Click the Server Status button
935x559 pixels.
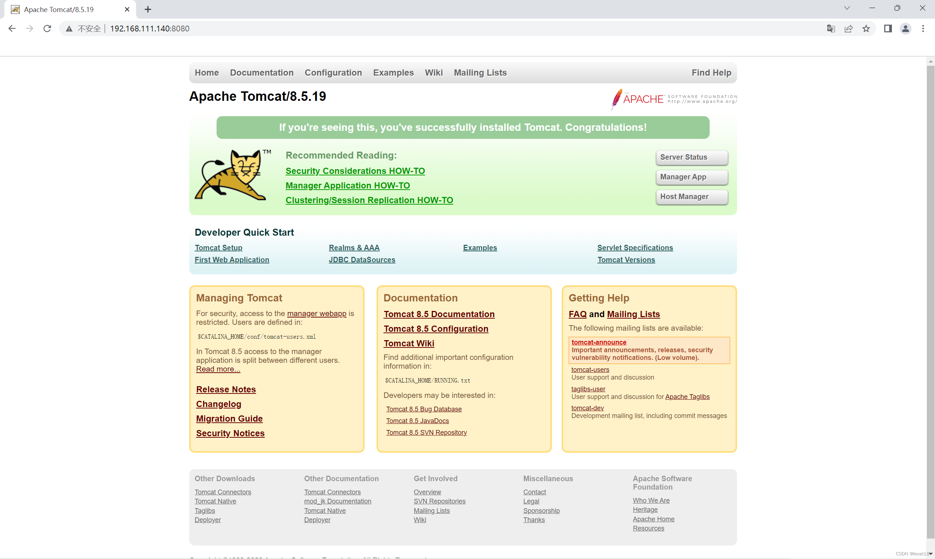coord(691,157)
